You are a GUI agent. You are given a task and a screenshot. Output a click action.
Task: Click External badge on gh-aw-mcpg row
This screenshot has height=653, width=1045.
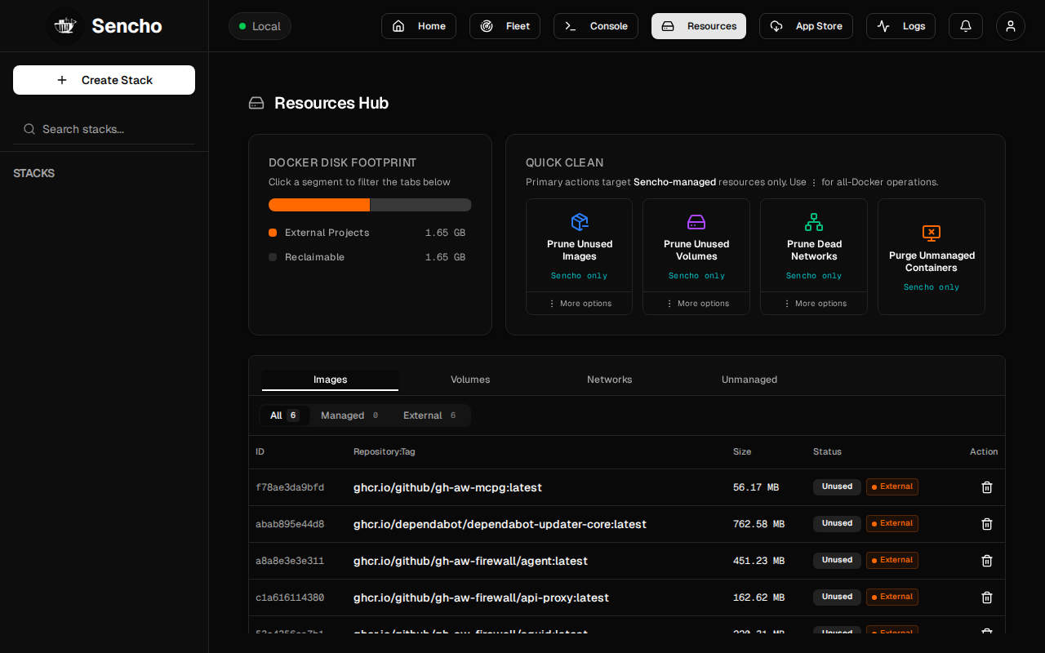tap(892, 486)
